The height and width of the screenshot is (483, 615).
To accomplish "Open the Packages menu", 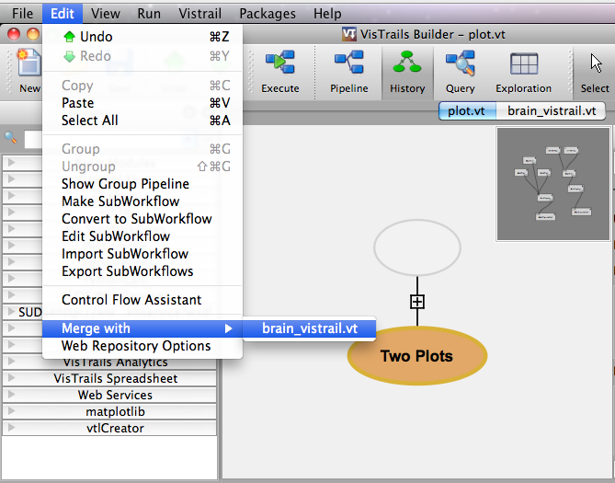I will [267, 14].
